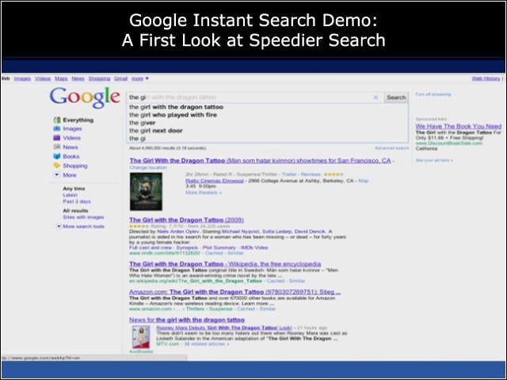507x380 pixels.
Task: Open Gmail in top navigation bar
Action: point(120,78)
